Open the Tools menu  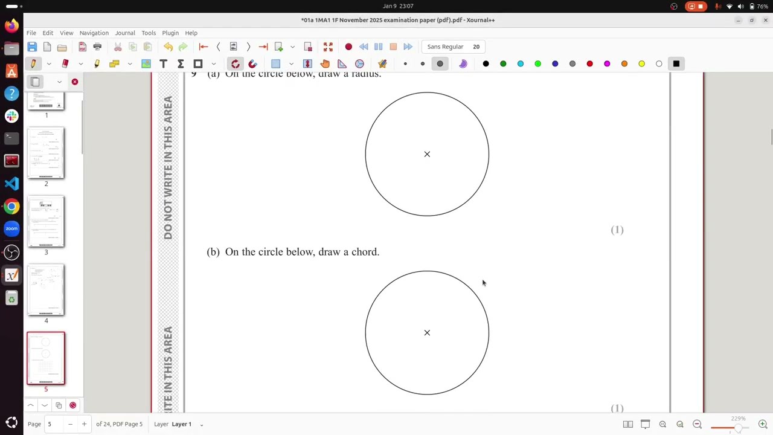click(149, 33)
